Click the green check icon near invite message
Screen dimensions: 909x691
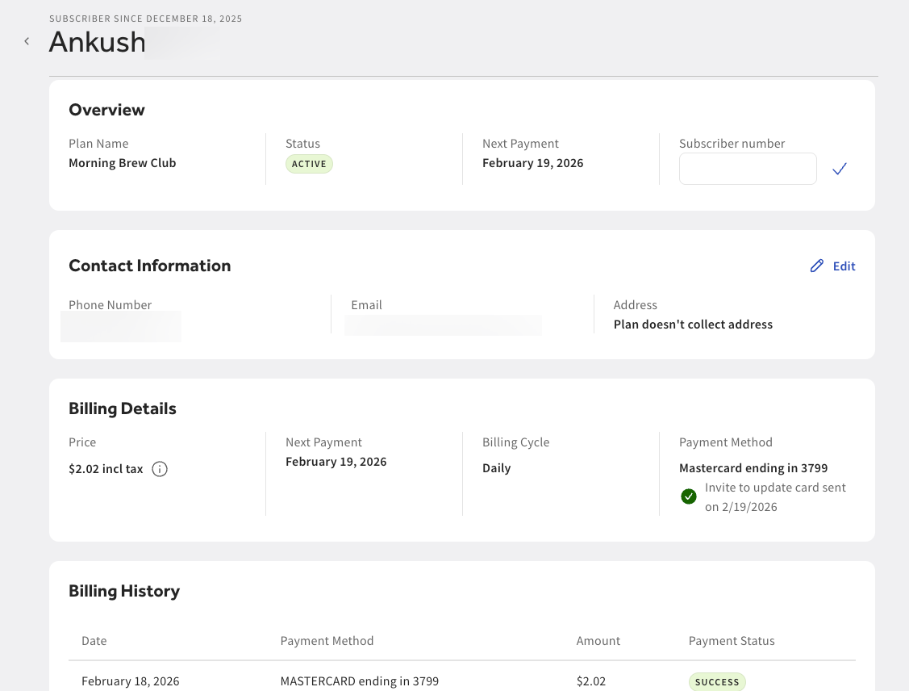(x=688, y=496)
